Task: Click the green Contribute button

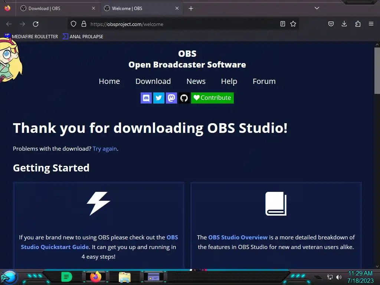Action: [x=212, y=98]
